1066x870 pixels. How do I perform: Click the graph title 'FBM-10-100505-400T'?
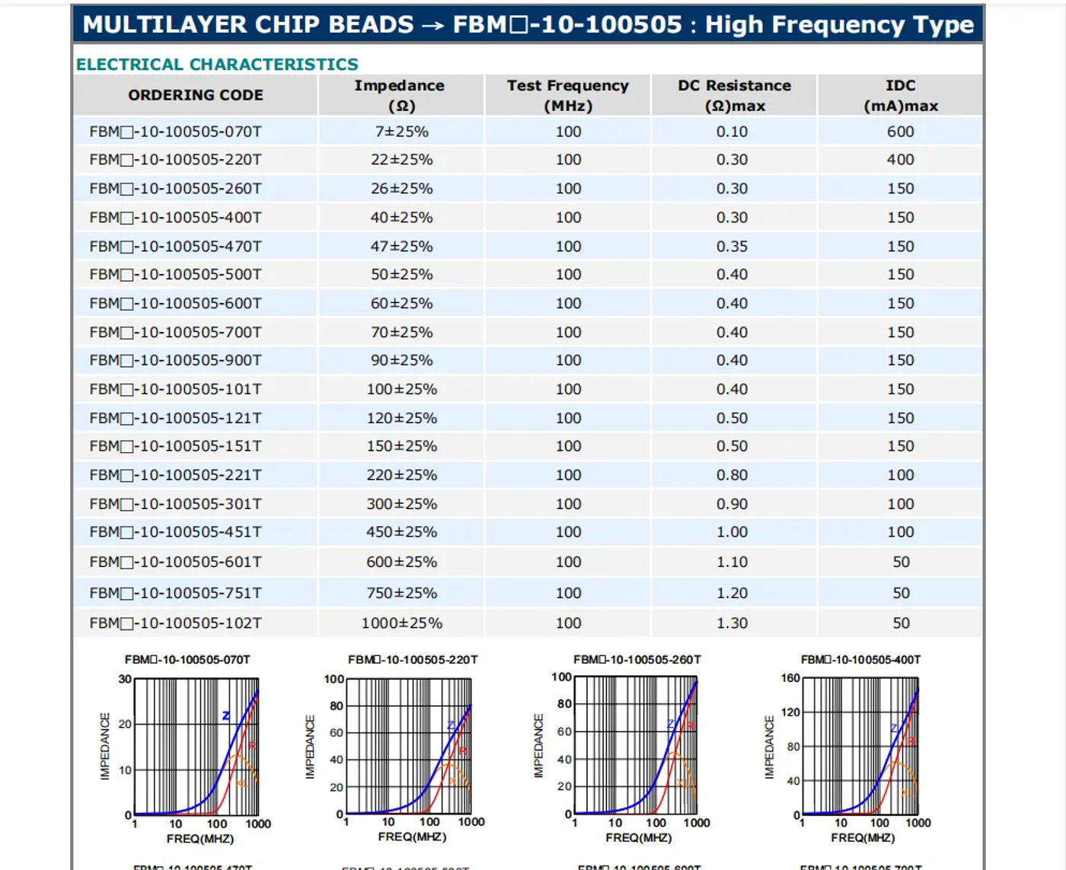pos(861,660)
